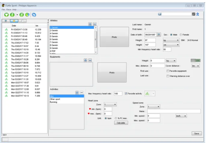Open the Race menu

pyautogui.click(x=9, y=9)
